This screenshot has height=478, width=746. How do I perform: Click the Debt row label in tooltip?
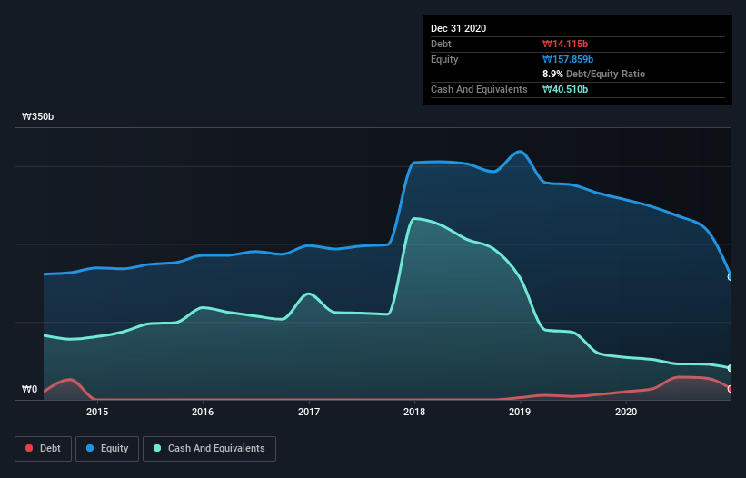point(441,44)
